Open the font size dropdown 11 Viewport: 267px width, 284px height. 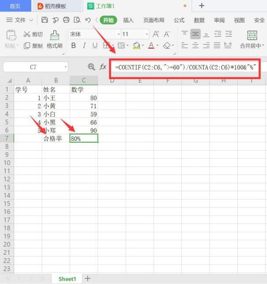click(x=147, y=34)
